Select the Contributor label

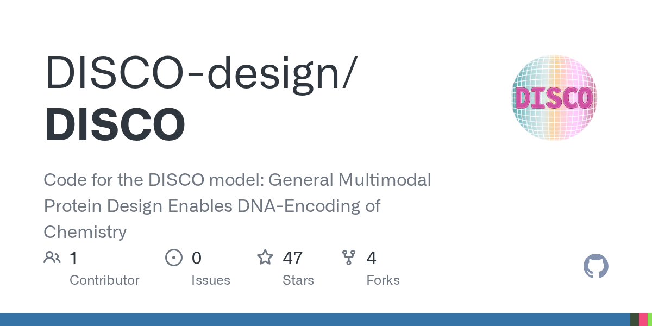[104, 280]
